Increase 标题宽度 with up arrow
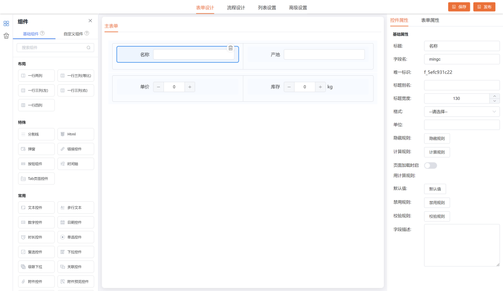503x291 pixels. (x=494, y=96)
